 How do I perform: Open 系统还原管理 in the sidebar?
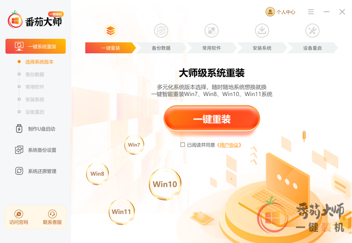[36, 171]
